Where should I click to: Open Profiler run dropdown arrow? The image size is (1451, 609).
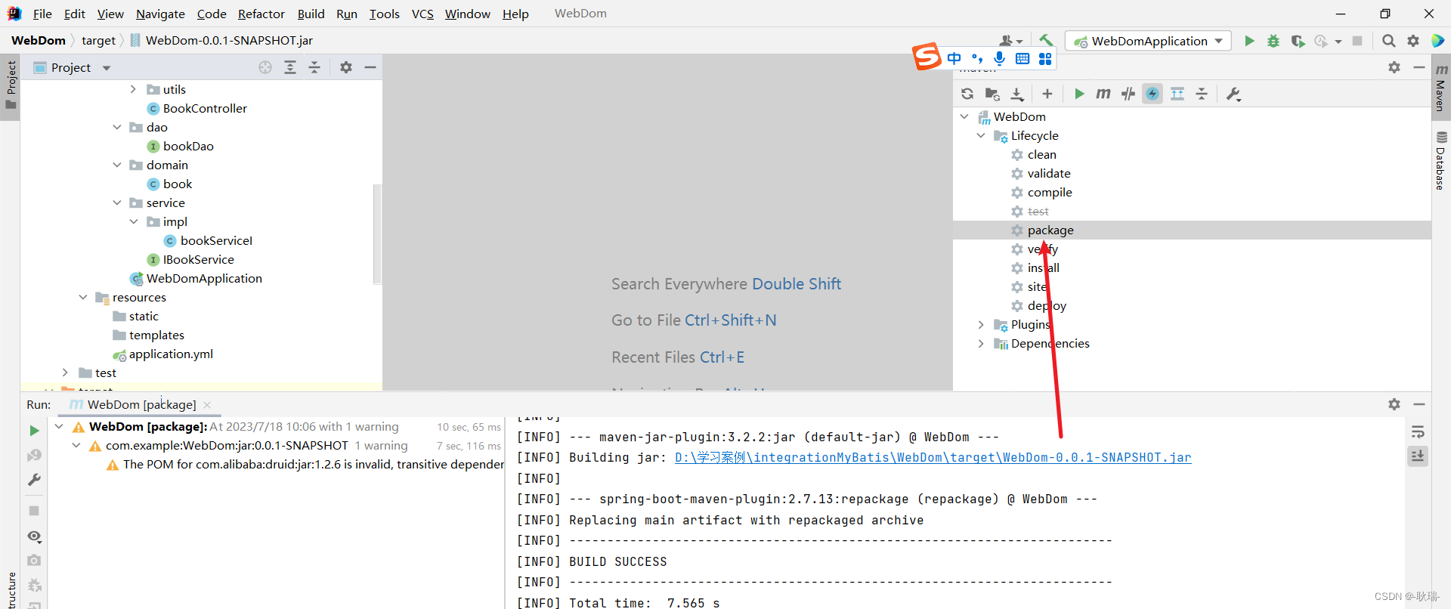(1338, 42)
